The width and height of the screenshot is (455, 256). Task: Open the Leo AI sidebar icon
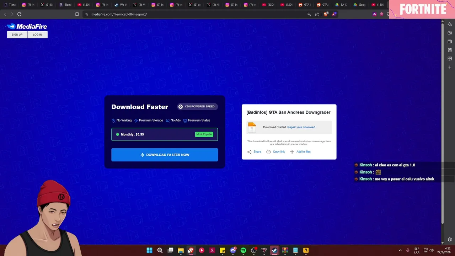coord(450,25)
